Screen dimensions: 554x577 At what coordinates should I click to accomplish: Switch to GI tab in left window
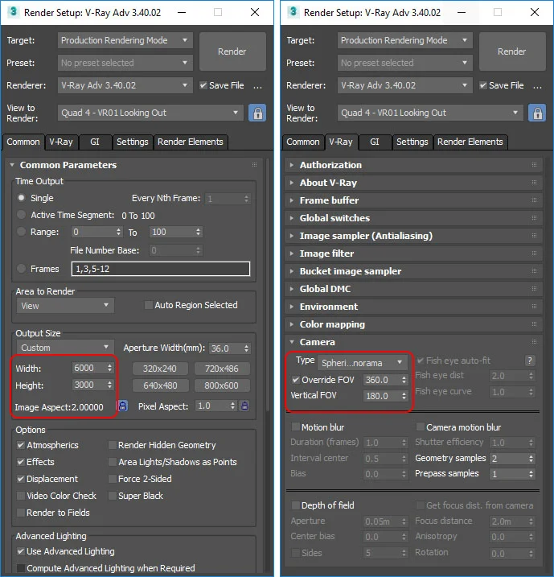tap(95, 142)
